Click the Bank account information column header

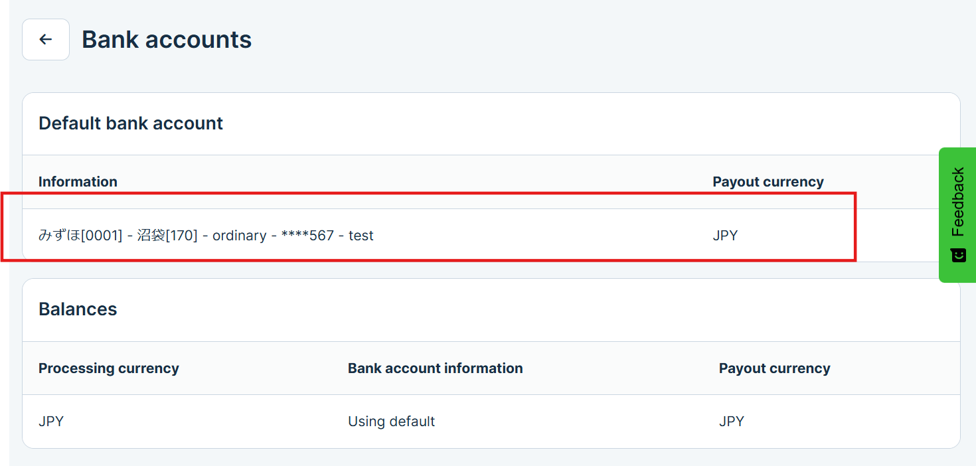point(435,368)
